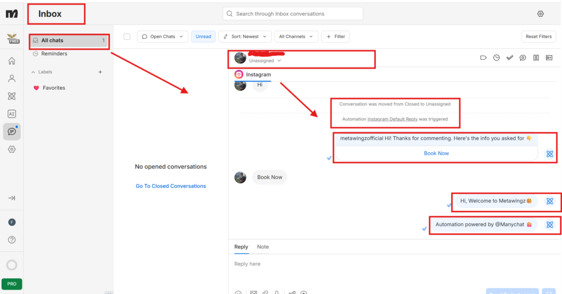This screenshot has width=562, height=294.
Task: Switch to the Reply tab
Action: point(241,247)
